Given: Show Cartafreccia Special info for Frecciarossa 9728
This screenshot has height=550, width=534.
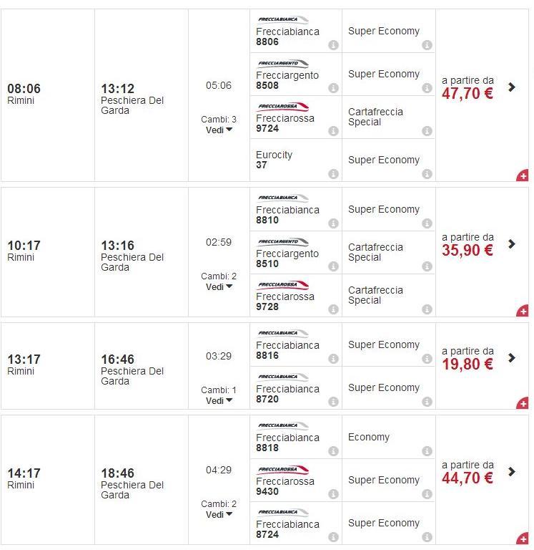Looking at the screenshot, I should [x=427, y=309].
